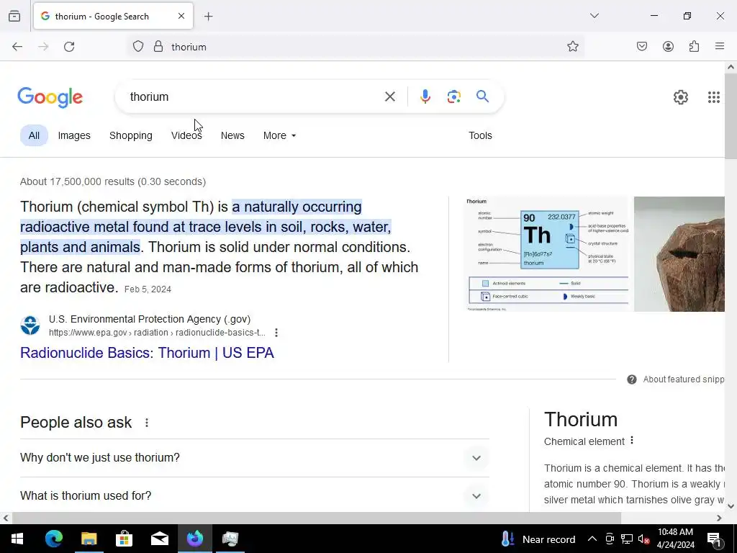This screenshot has height=553, width=737.
Task: Click vertical scrollbar down arrow
Action: (731, 506)
